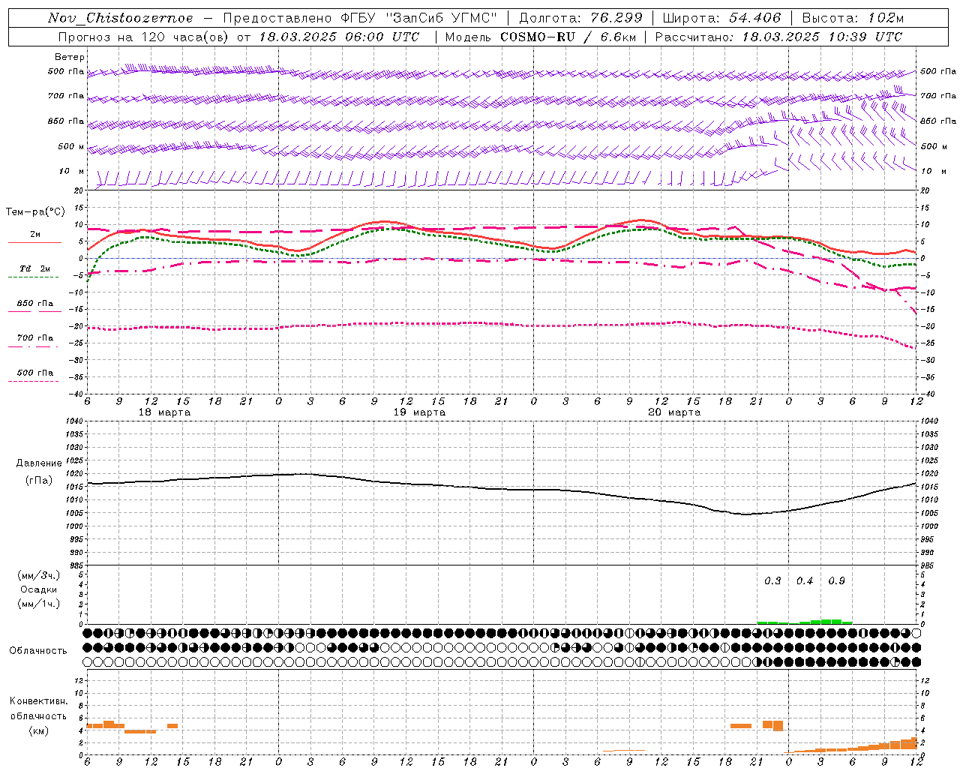Image resolution: width=960 pixels, height=768 pixels.
Task: Click the "Td 2м" dew point legend entry
Action: click(34, 268)
